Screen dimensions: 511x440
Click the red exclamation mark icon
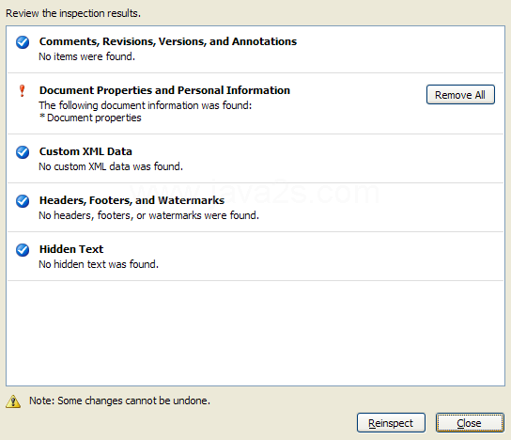(23, 90)
